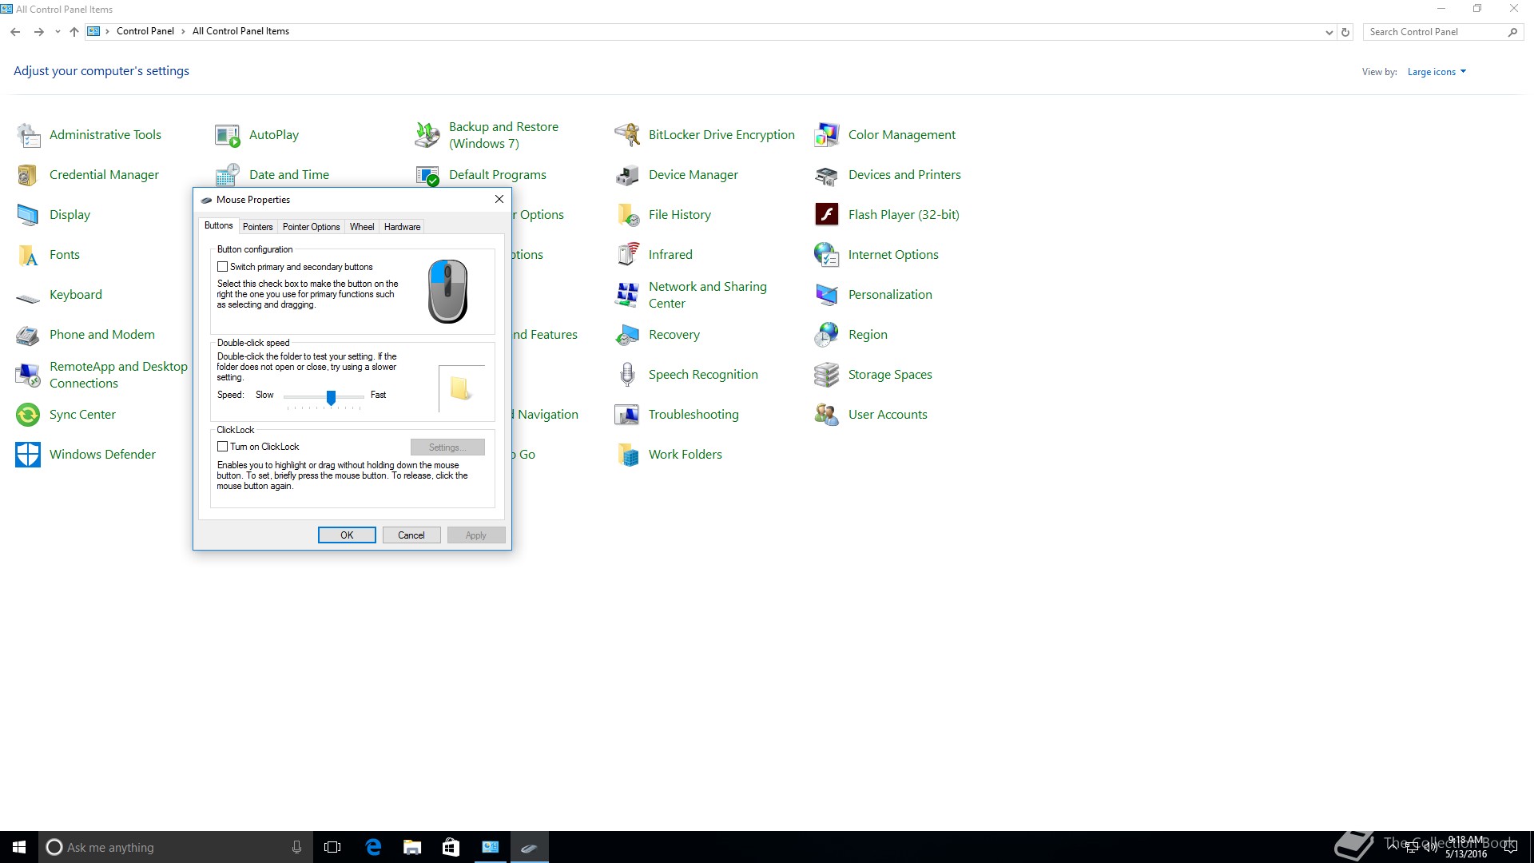Image resolution: width=1534 pixels, height=863 pixels.
Task: Open the Flash Player icon
Action: pyautogui.click(x=827, y=215)
